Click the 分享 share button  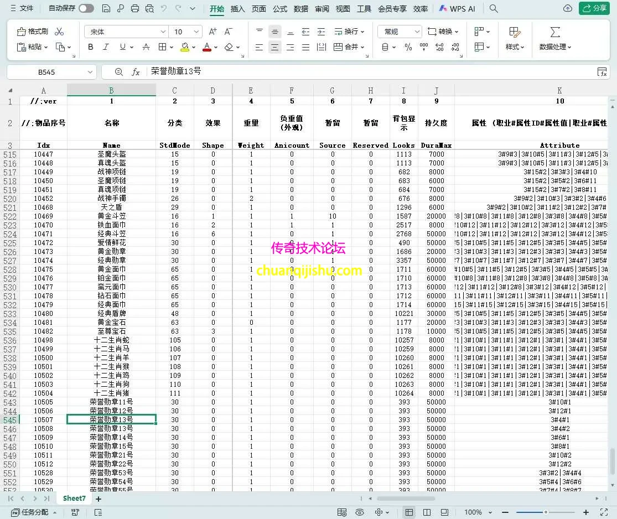[x=595, y=8]
